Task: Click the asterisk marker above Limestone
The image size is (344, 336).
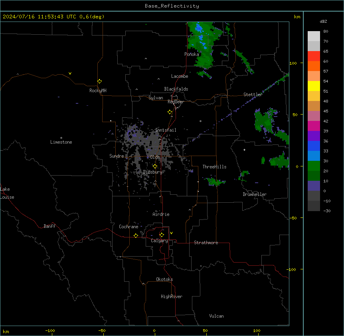Action: 61,138
